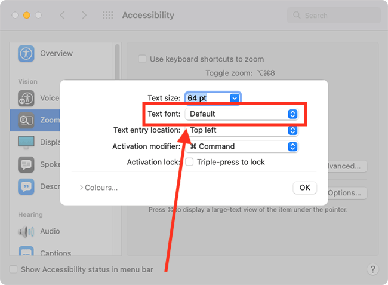388x285 pixels.
Task: Toggle Use keyboard shortcuts to zoom
Action: (142, 59)
